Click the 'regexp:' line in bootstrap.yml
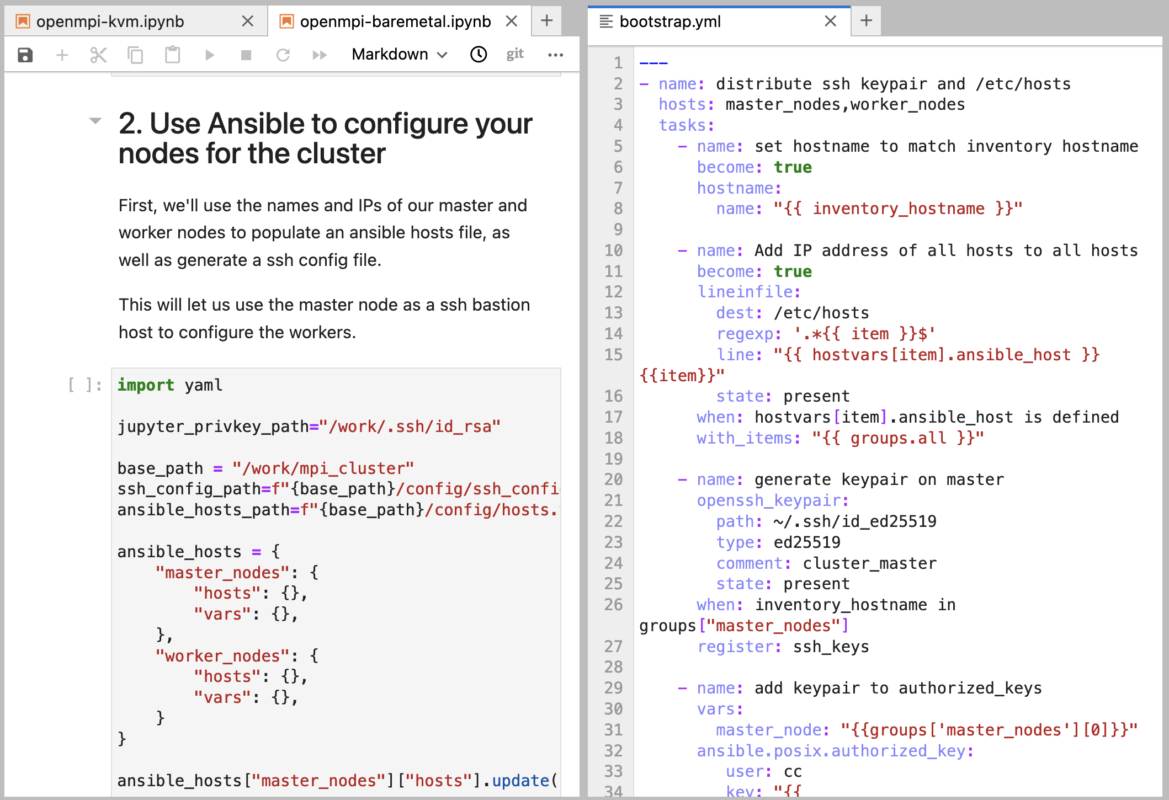Image resolution: width=1169 pixels, height=800 pixels. pos(826,334)
